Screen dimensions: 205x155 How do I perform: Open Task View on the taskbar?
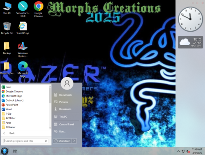pos(15,151)
